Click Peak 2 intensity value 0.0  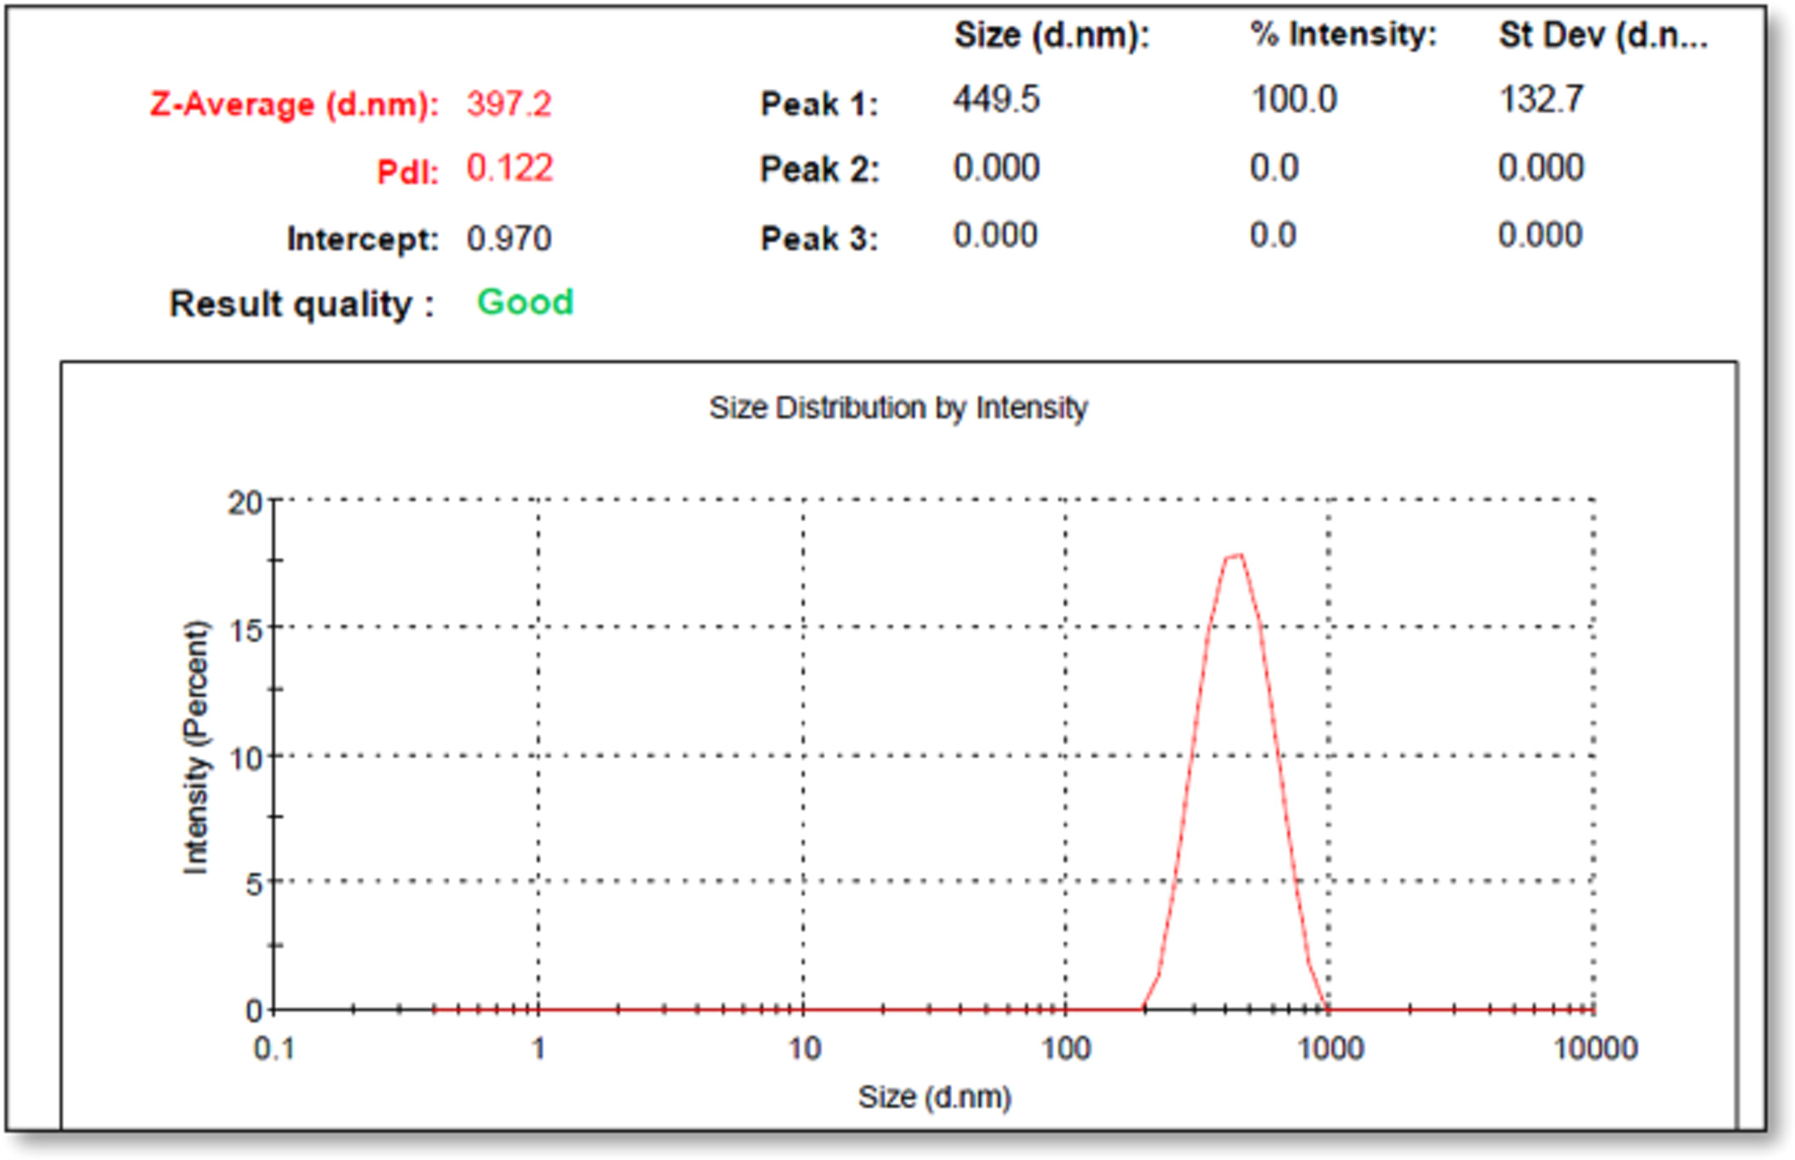[x=1275, y=168]
